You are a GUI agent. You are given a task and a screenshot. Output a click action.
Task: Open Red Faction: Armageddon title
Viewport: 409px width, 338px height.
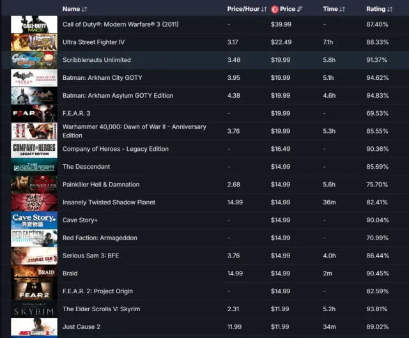pyautogui.click(x=100, y=238)
